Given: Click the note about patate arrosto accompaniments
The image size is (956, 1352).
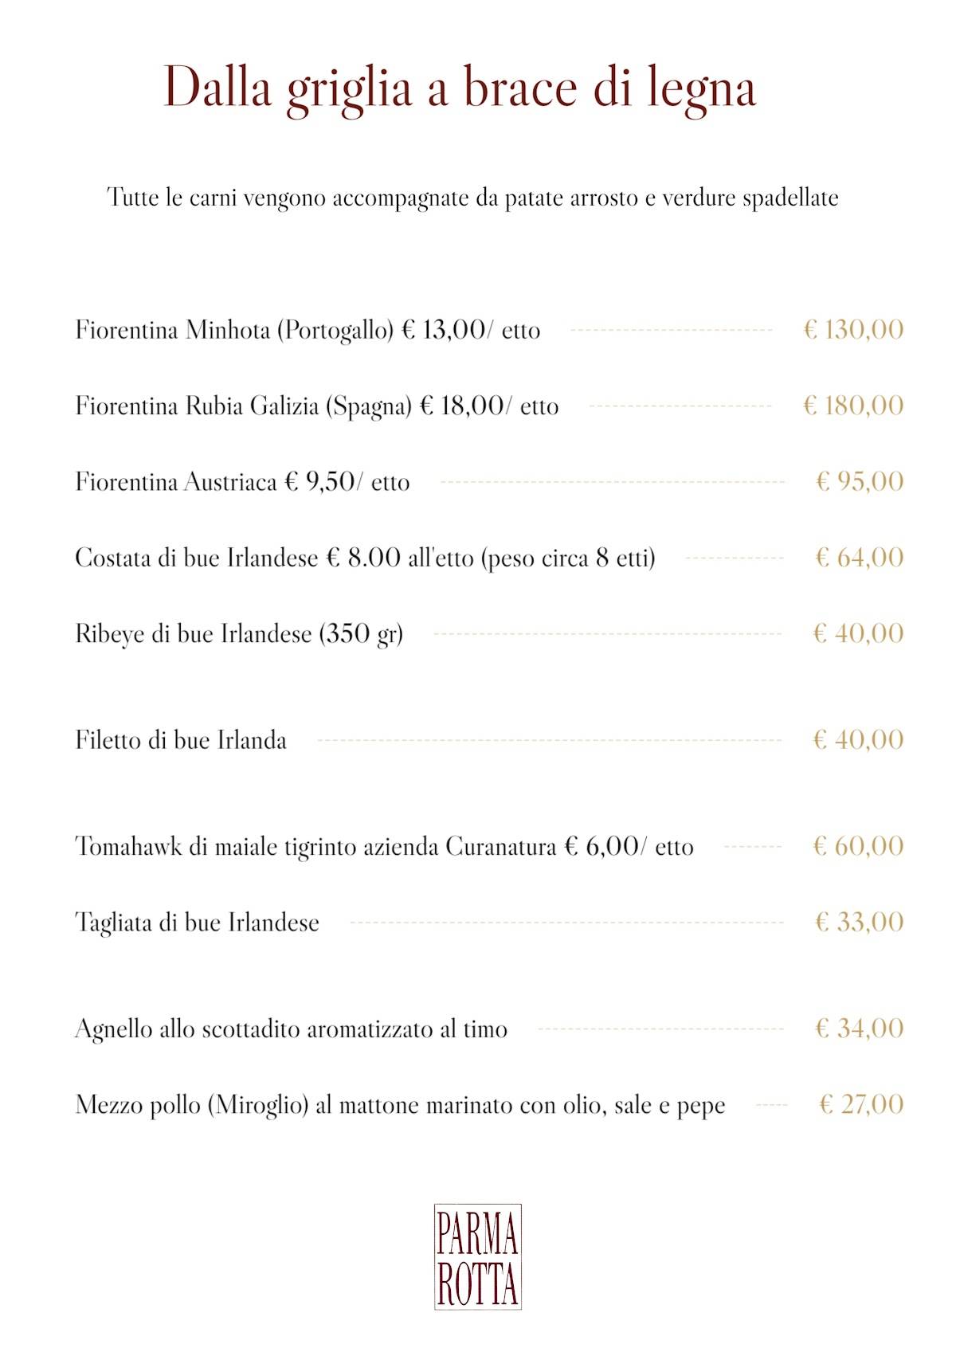Looking at the screenshot, I should 473,198.
